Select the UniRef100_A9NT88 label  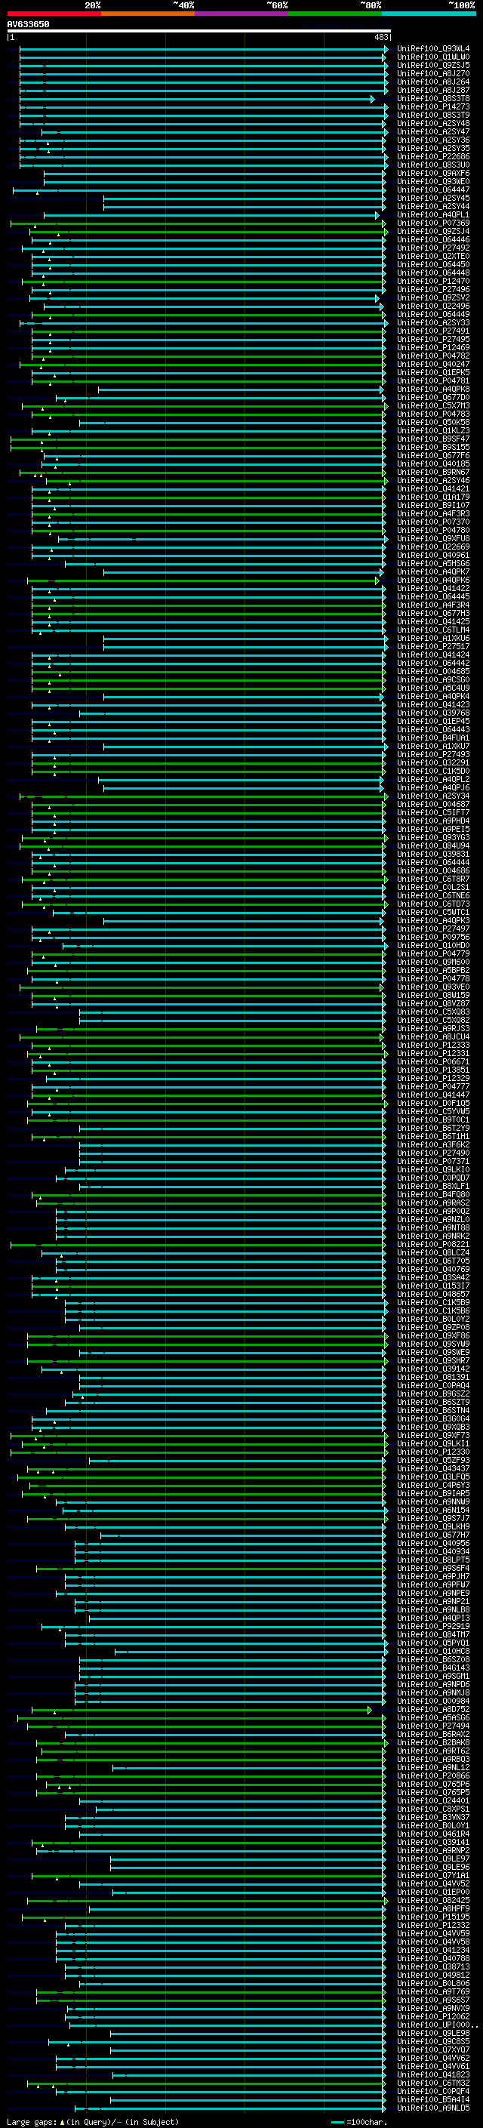tap(433, 1227)
